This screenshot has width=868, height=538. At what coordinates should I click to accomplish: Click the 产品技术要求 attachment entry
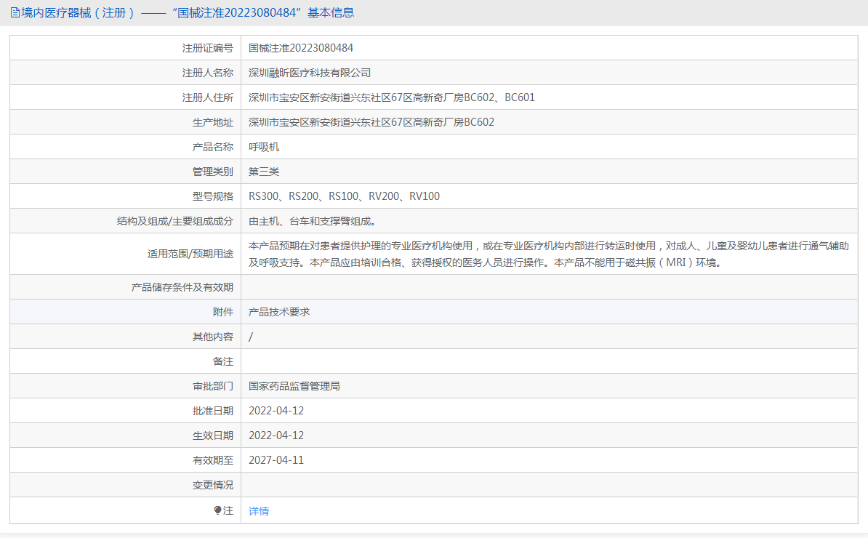tap(279, 312)
